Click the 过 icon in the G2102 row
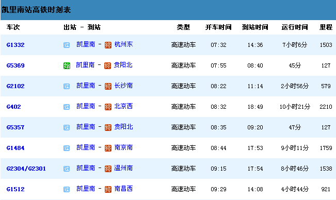Screen dimensions: 336x200 coord(67,86)
